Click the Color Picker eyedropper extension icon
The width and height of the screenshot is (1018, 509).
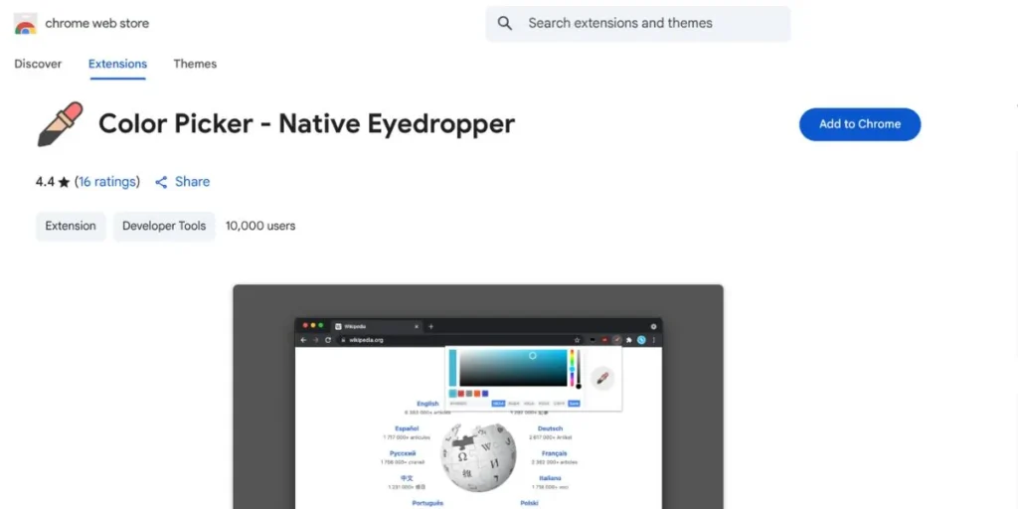[x=60, y=123]
